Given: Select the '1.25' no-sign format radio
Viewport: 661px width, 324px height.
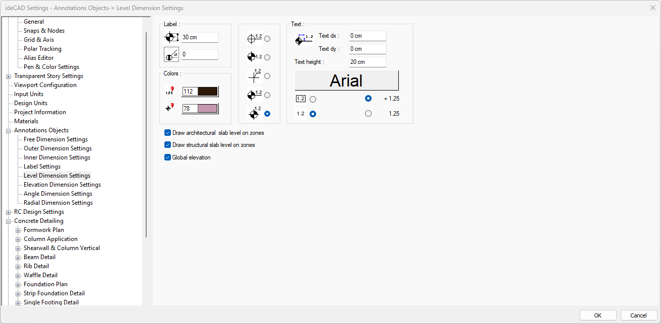Looking at the screenshot, I should (368, 114).
